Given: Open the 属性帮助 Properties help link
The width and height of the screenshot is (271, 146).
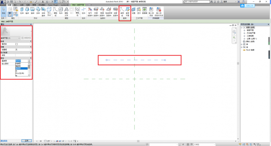Looking at the screenshot, I should (x=4, y=141).
